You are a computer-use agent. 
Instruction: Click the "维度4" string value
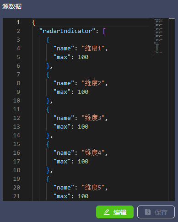pos(93,153)
